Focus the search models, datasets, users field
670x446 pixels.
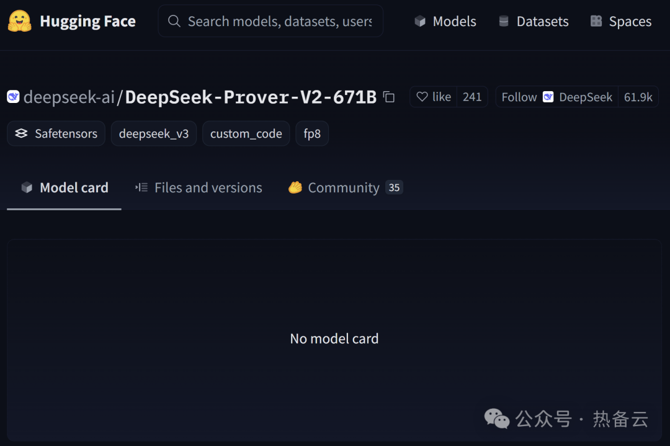(x=270, y=21)
